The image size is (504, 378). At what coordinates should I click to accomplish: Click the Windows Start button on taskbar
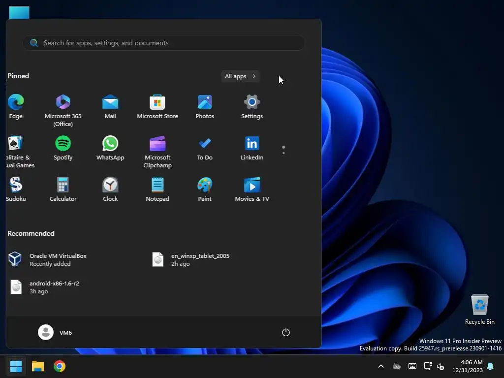pyautogui.click(x=16, y=366)
